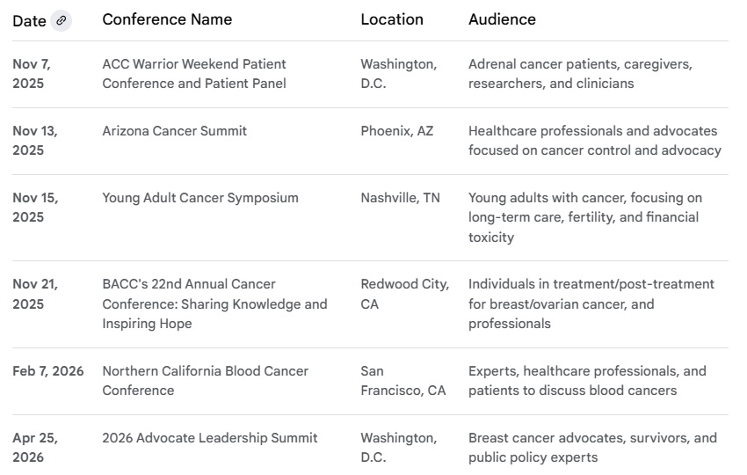Click the Audience column header
Screen dimensions: 747x475
(x=502, y=19)
